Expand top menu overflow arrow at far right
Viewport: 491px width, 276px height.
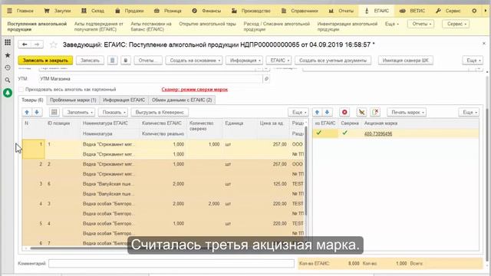click(x=486, y=11)
